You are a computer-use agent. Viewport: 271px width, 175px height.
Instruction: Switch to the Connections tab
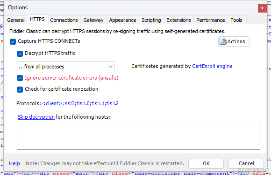(x=64, y=20)
